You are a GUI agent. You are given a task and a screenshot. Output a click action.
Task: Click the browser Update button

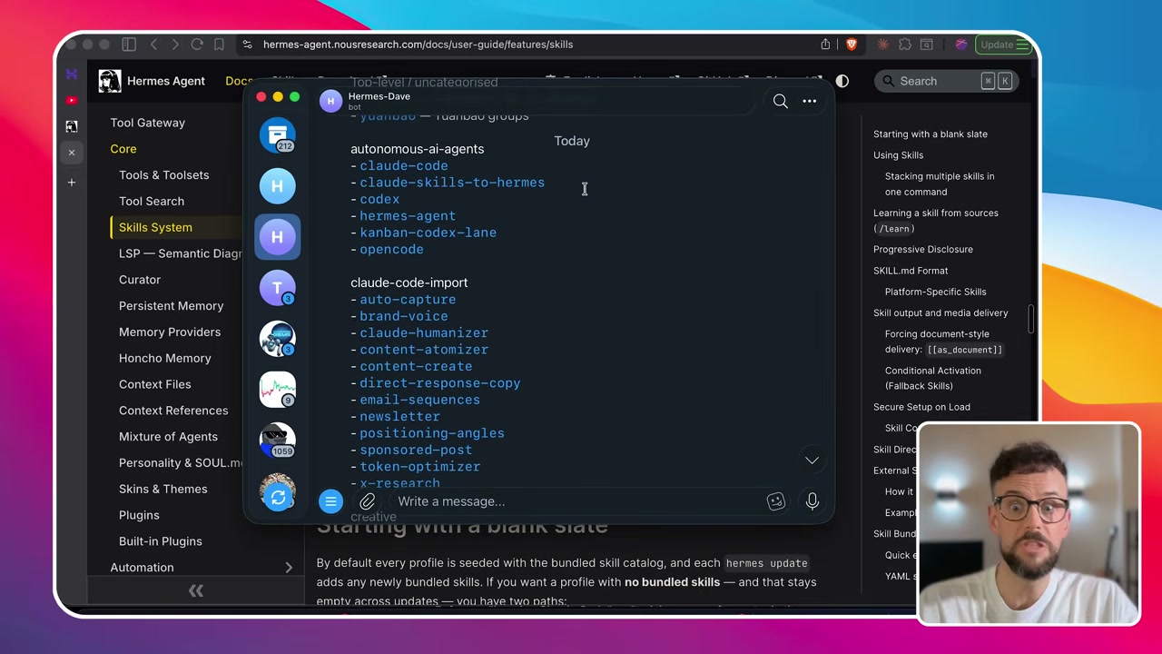click(1003, 45)
